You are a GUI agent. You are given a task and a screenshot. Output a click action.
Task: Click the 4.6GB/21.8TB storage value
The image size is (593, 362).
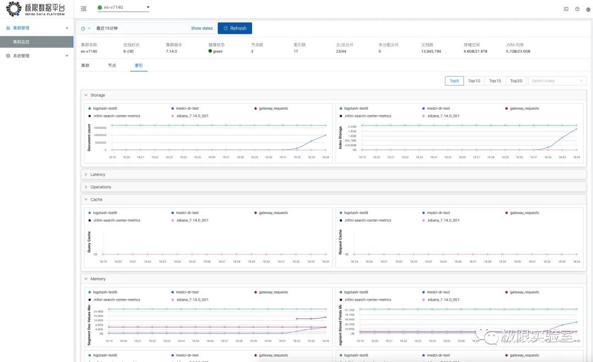[x=475, y=52]
